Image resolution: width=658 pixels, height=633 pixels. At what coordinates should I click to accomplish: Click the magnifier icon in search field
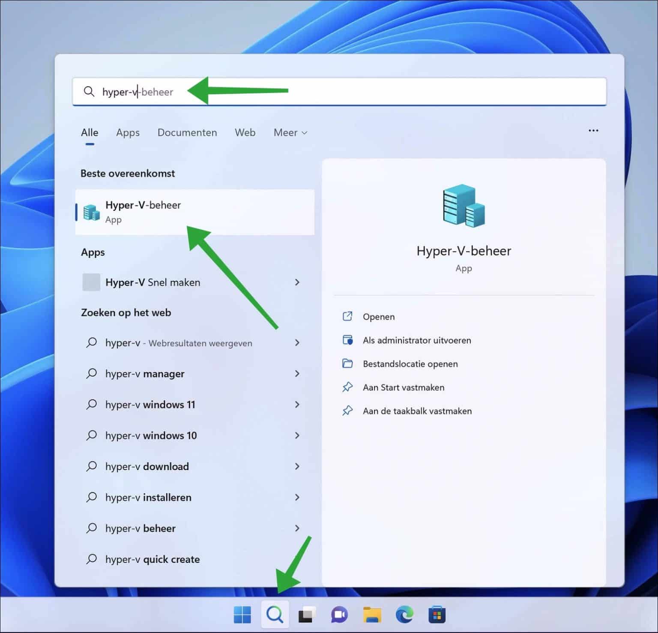click(x=89, y=91)
